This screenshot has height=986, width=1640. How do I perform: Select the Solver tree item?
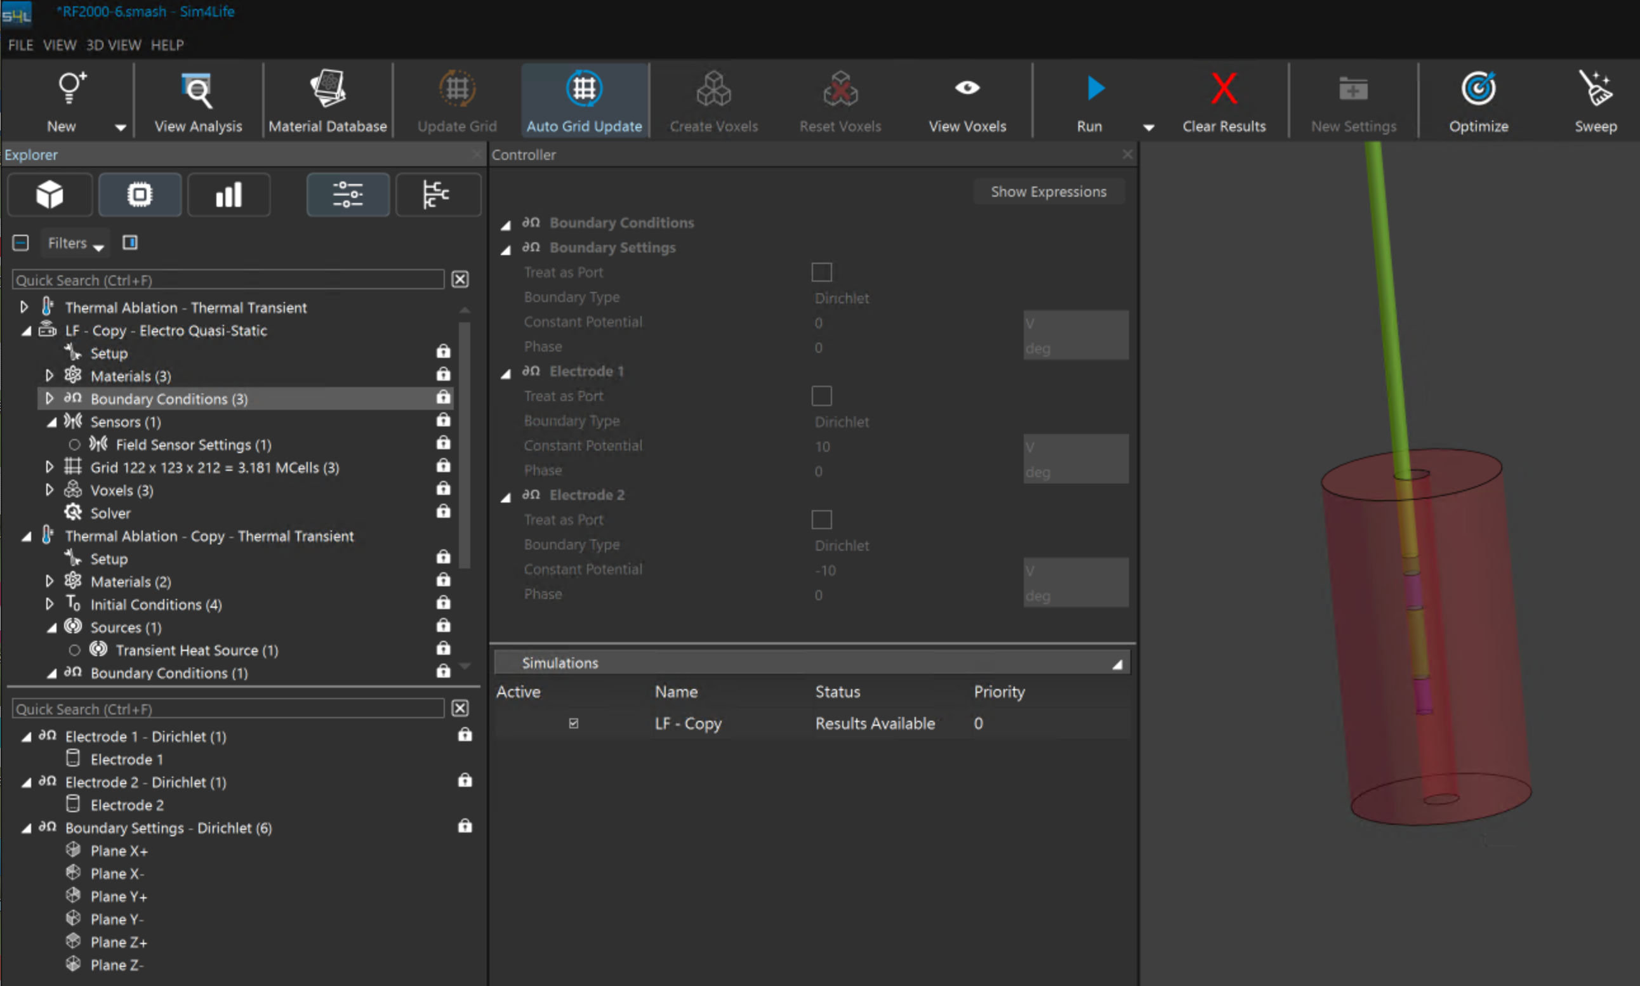pos(110,513)
